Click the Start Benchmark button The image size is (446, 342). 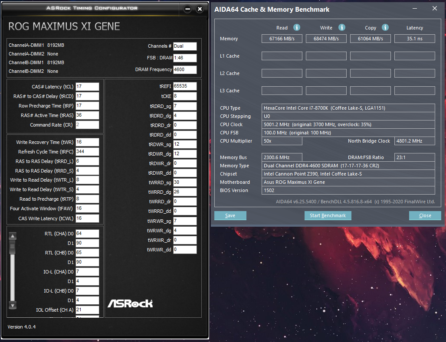328,215
